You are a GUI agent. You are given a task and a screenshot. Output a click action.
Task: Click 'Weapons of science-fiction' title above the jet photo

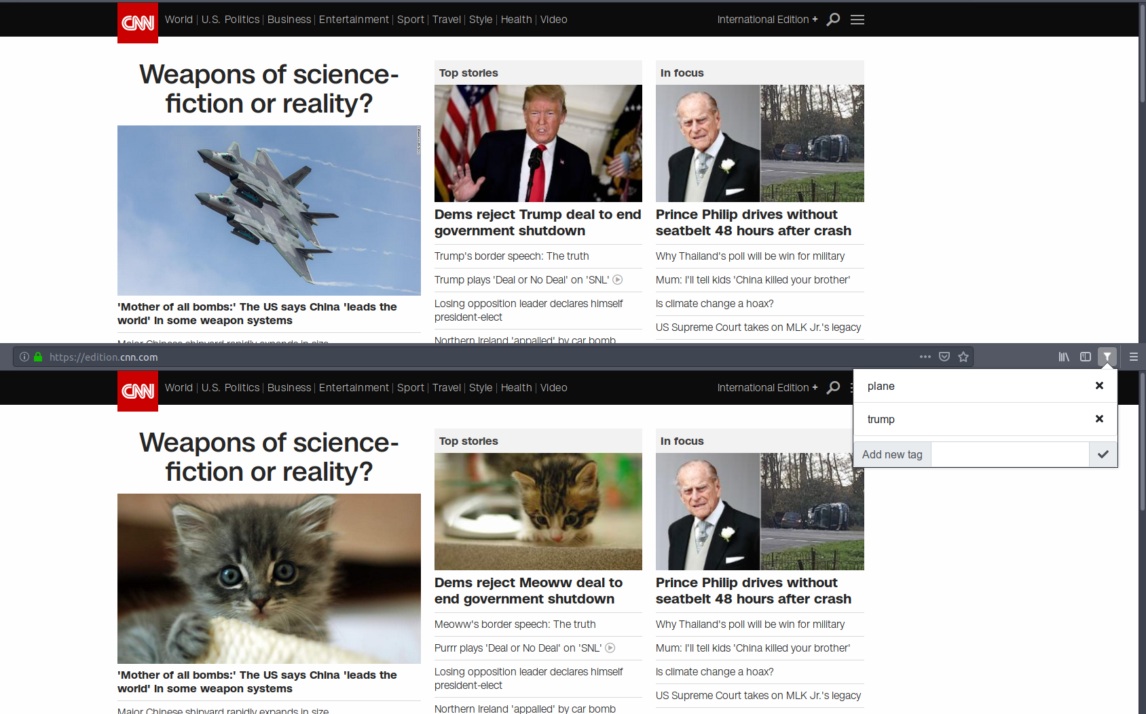(269, 89)
